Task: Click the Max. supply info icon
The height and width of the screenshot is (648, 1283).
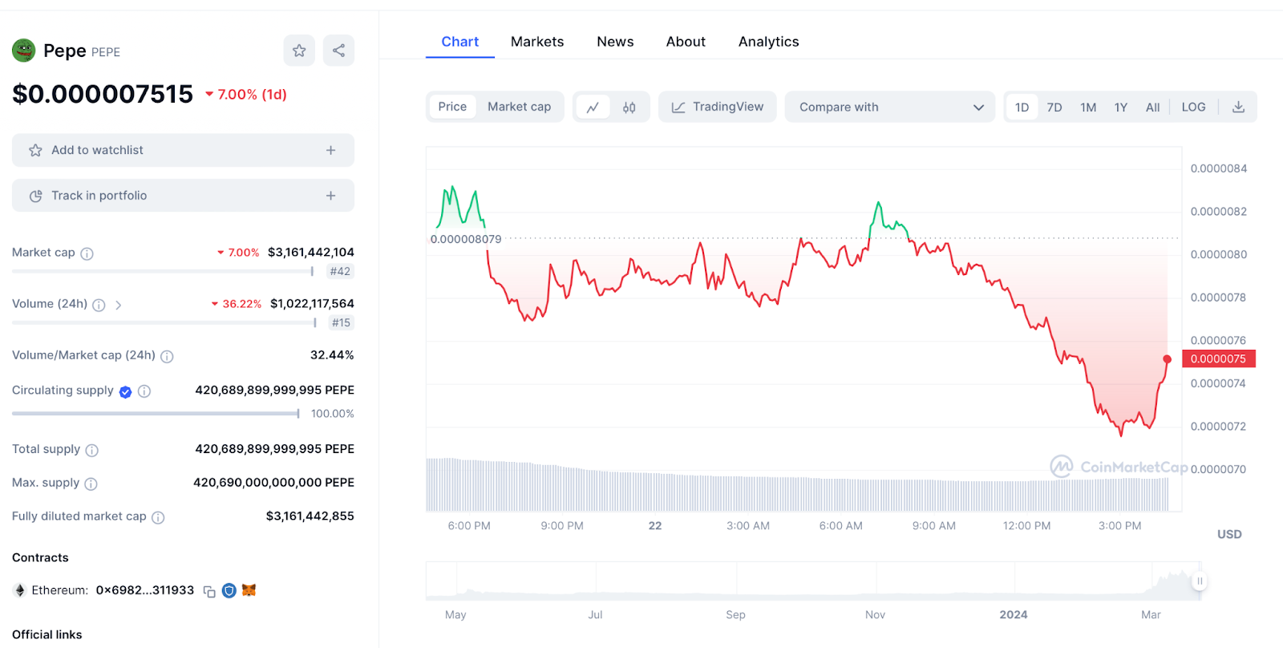Action: click(91, 484)
